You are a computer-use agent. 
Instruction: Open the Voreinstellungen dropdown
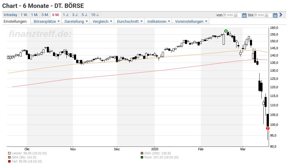(191, 21)
